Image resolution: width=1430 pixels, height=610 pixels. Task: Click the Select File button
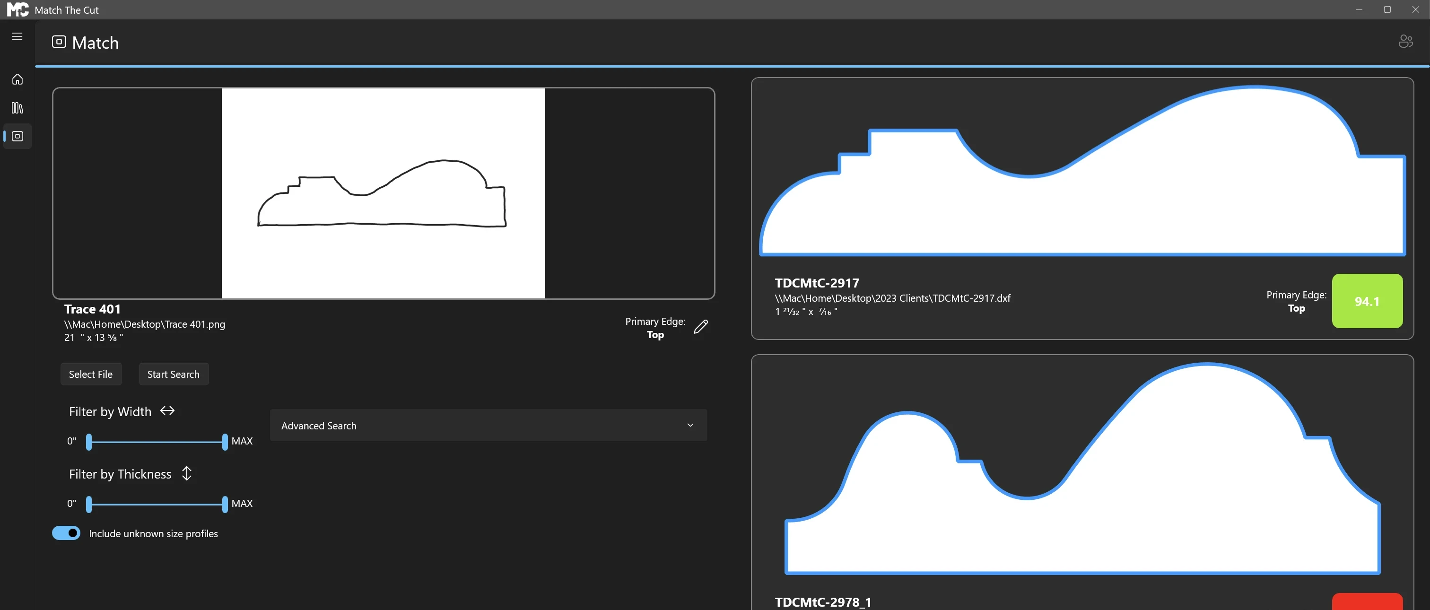(90, 374)
